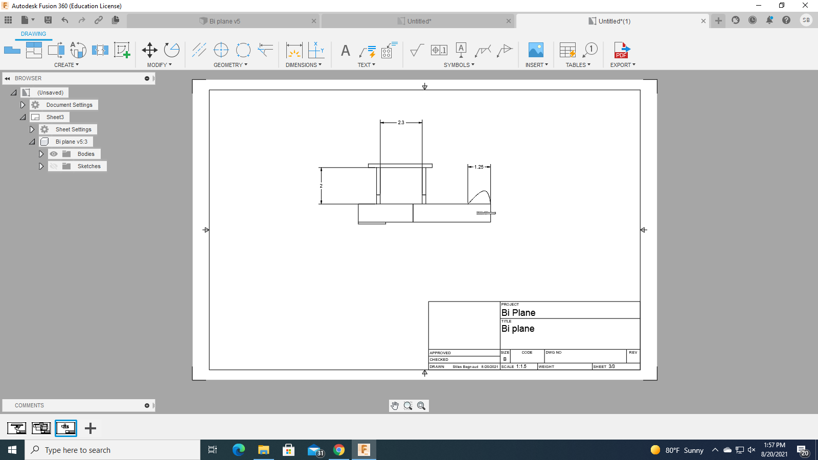Open the Projected View tool
818x460 pixels.
[34, 50]
